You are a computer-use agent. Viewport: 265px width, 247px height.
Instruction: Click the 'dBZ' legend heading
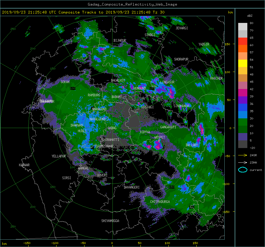click(250, 16)
